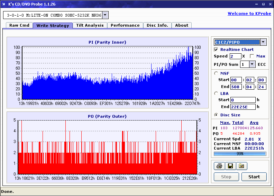Viewport: 274px width, 196px height.
Task: Select the LBA radio button
Action: (x=216, y=93)
